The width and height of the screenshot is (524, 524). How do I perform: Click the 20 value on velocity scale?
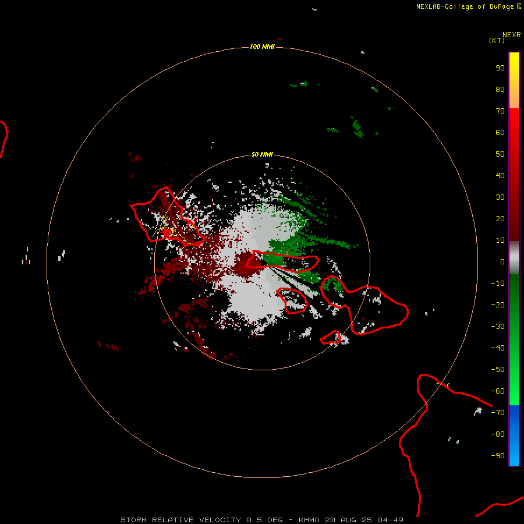(500, 219)
